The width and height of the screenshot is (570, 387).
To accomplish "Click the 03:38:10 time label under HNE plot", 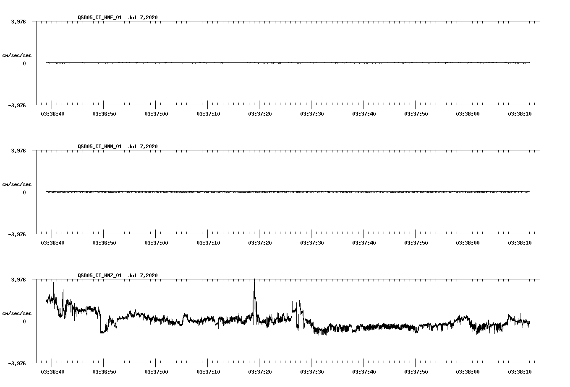I will [520, 114].
